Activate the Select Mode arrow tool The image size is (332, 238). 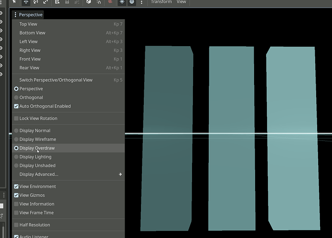14,2
